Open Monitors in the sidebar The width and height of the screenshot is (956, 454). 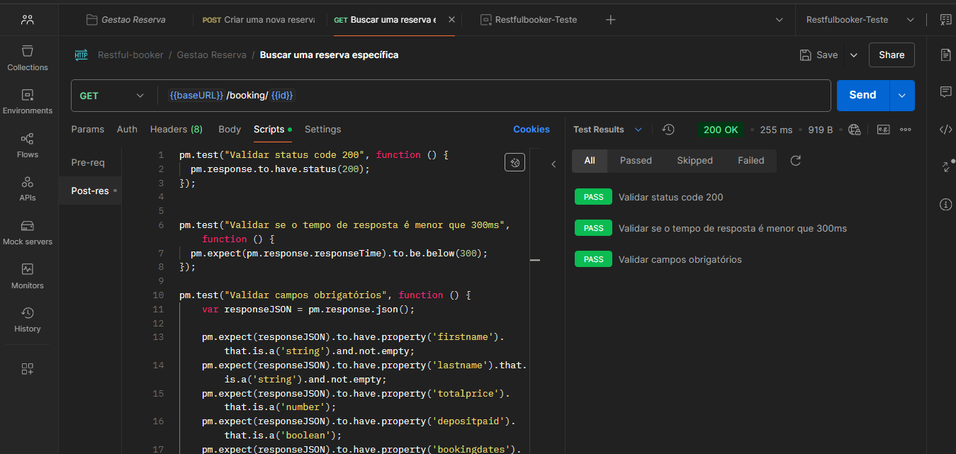coord(28,276)
